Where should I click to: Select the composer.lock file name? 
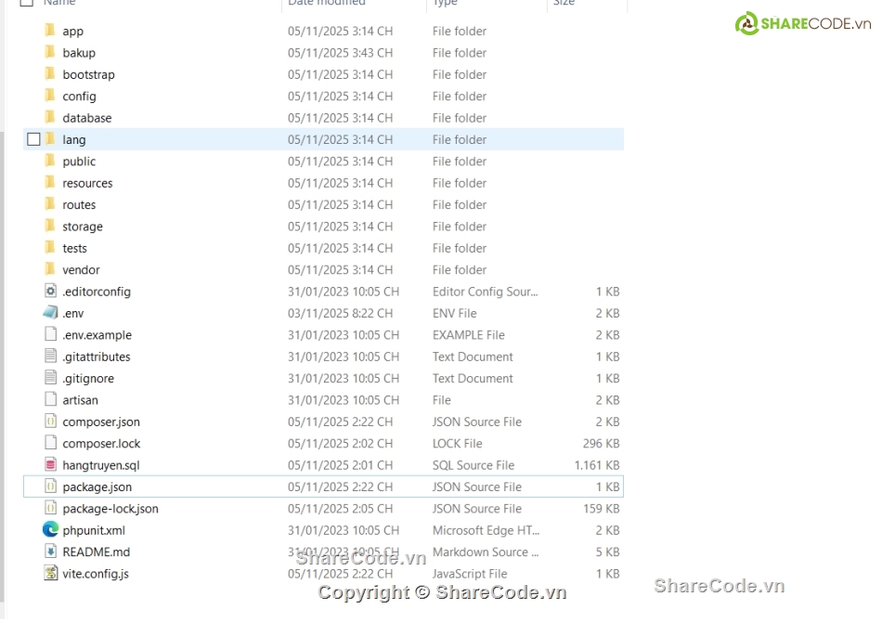[101, 444]
